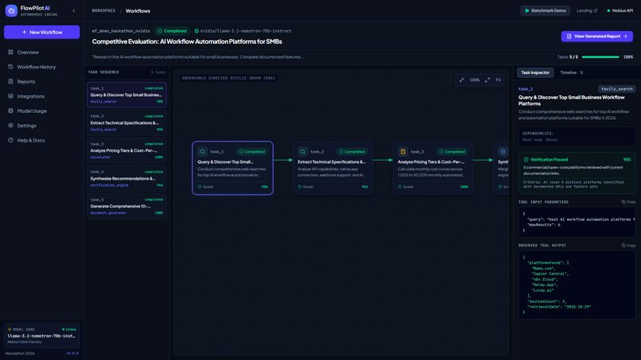Image resolution: width=641 pixels, height=360 pixels.
Task: Click the calculator tool label on task_3
Action: 100,157
